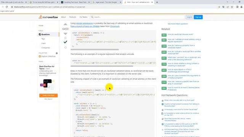Image resolution: width=244 pixels, height=137 pixels.
Task: Bookmark this answer
Action: pos(65,38)
